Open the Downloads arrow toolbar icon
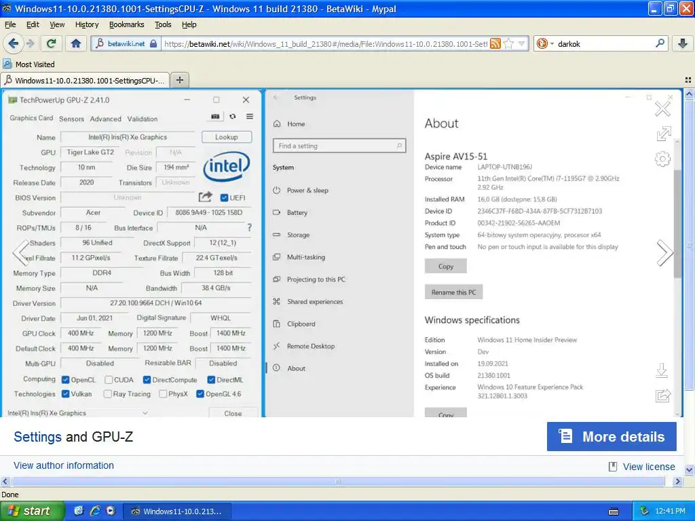 click(x=683, y=43)
